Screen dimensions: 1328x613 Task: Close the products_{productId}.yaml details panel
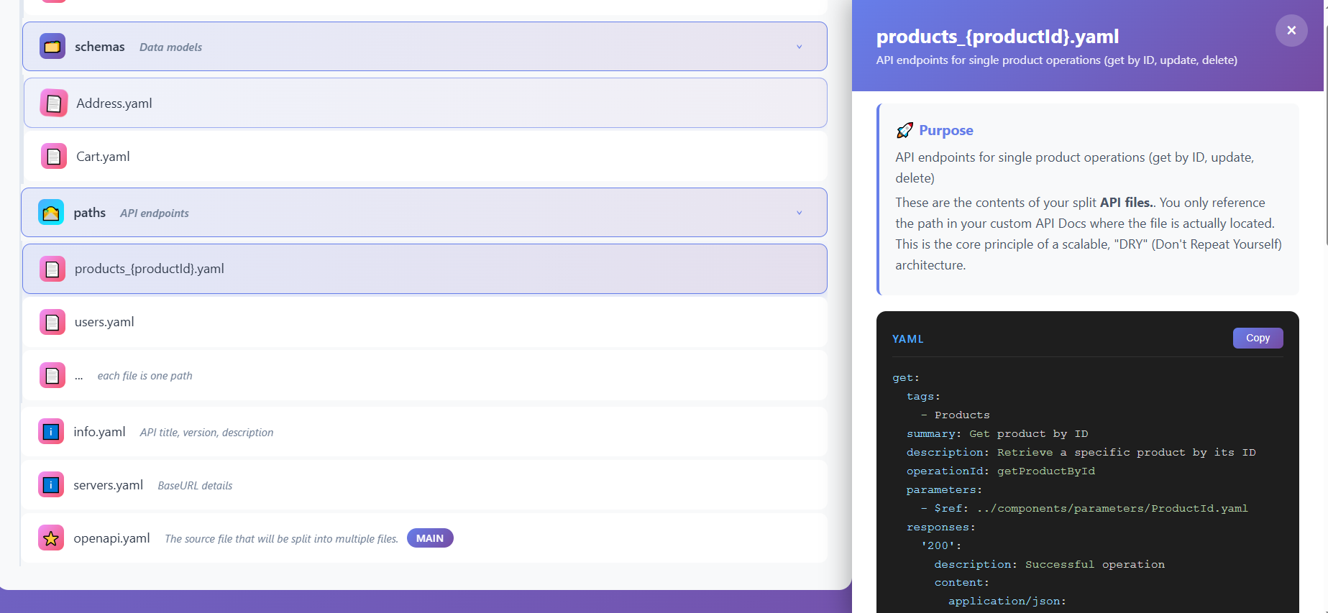1291,30
